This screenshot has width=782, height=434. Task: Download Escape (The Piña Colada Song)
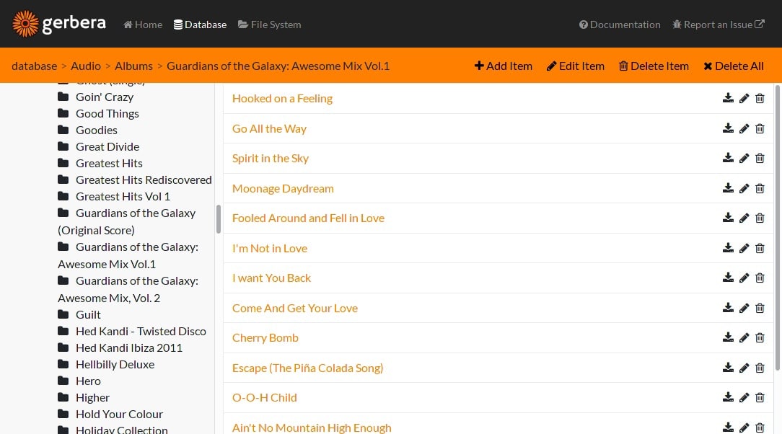tap(728, 368)
